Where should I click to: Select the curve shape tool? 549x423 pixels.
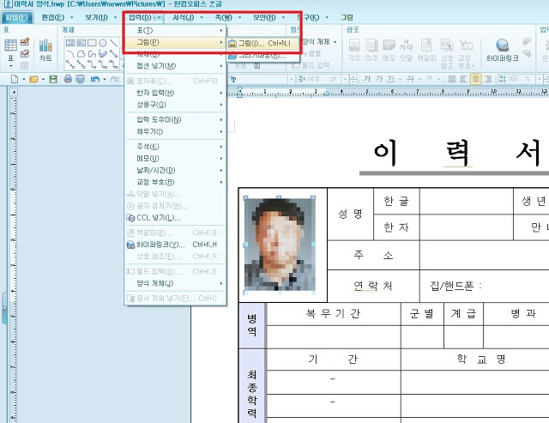[92, 53]
